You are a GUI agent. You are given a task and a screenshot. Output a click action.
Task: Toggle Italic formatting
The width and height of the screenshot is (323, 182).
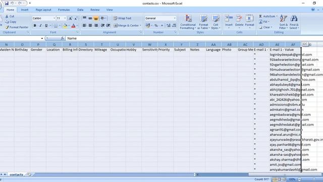click(x=40, y=26)
